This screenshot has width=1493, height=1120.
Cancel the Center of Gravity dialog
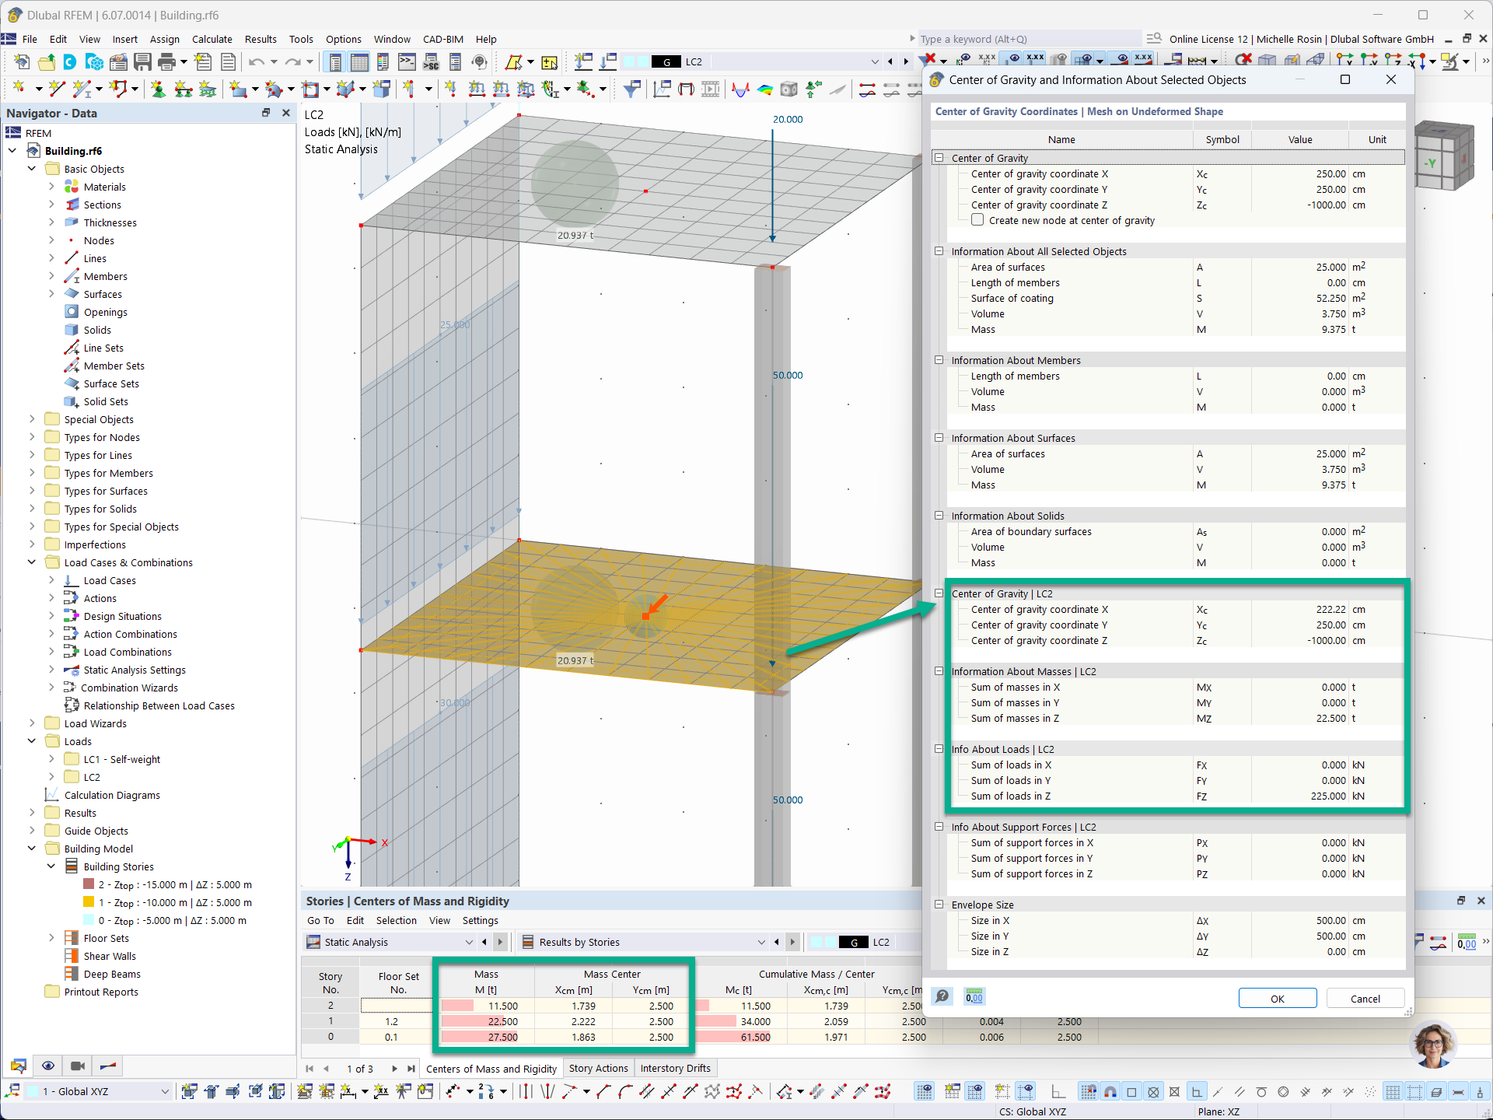coord(1365,998)
